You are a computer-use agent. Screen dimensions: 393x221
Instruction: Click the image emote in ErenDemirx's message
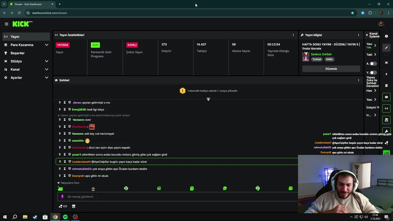click(92, 127)
